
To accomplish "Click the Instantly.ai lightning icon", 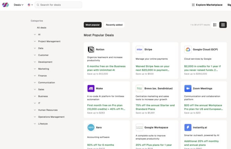I will click(x=188, y=128).
